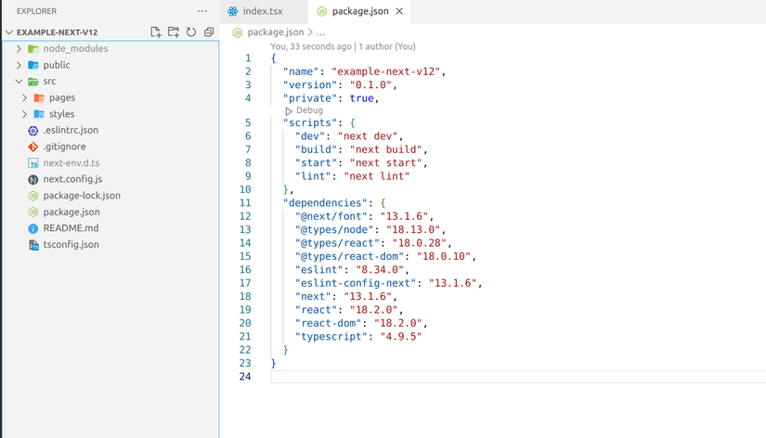
Task: Place cursor on empty line 24
Action: point(518,377)
